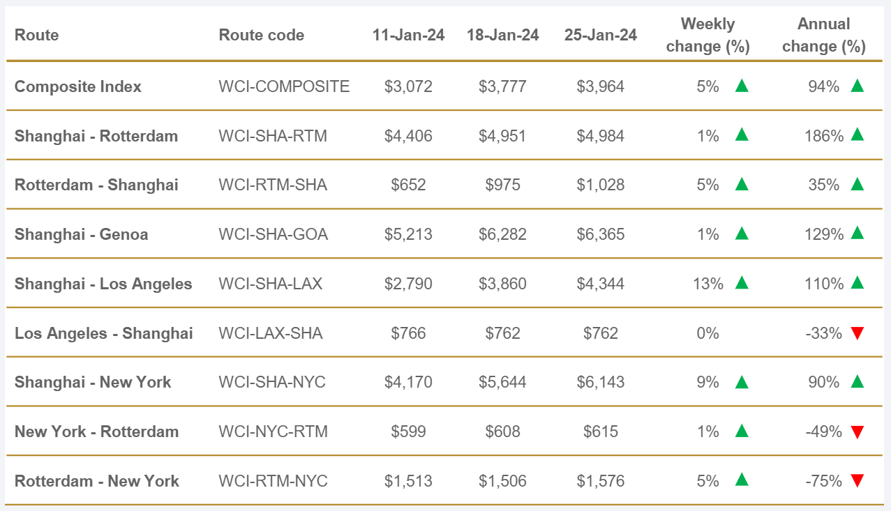This screenshot has width=891, height=511.
Task: Click green annual arrow for Shanghai - Genoa
Action: (858, 234)
